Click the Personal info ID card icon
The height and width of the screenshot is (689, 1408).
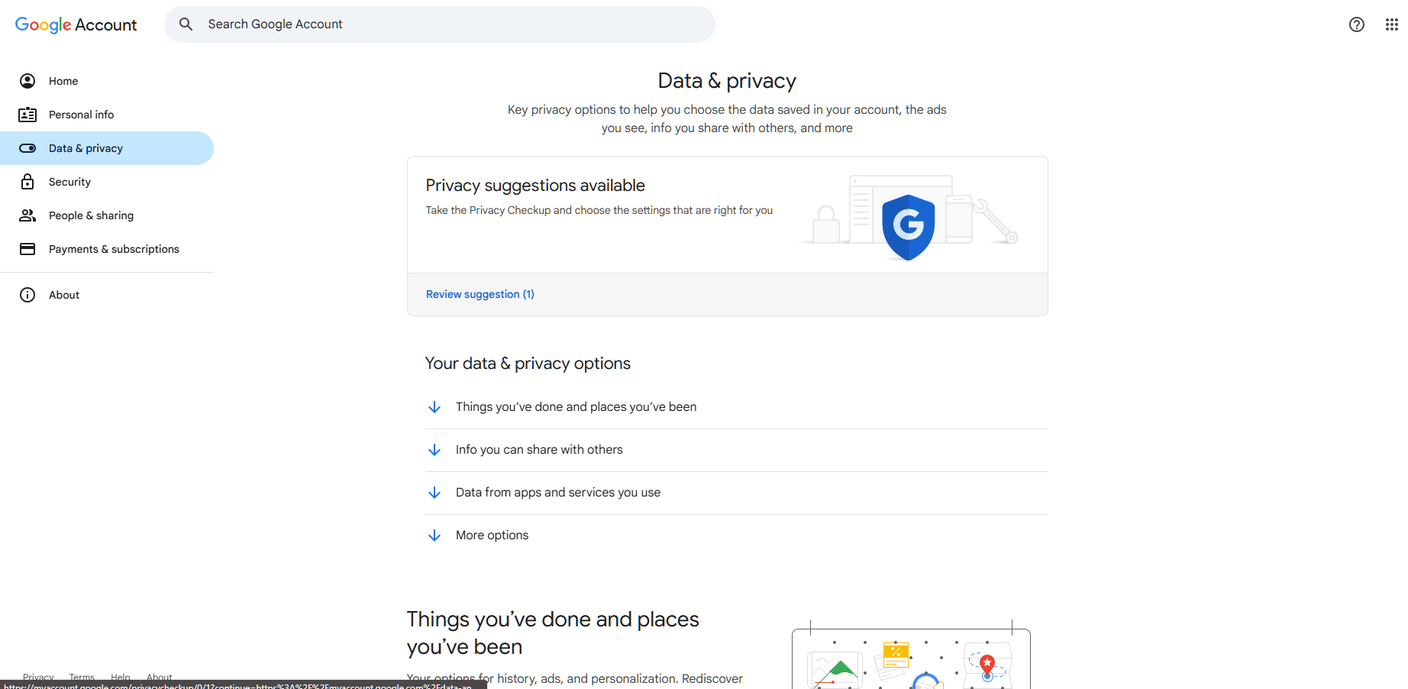(27, 115)
